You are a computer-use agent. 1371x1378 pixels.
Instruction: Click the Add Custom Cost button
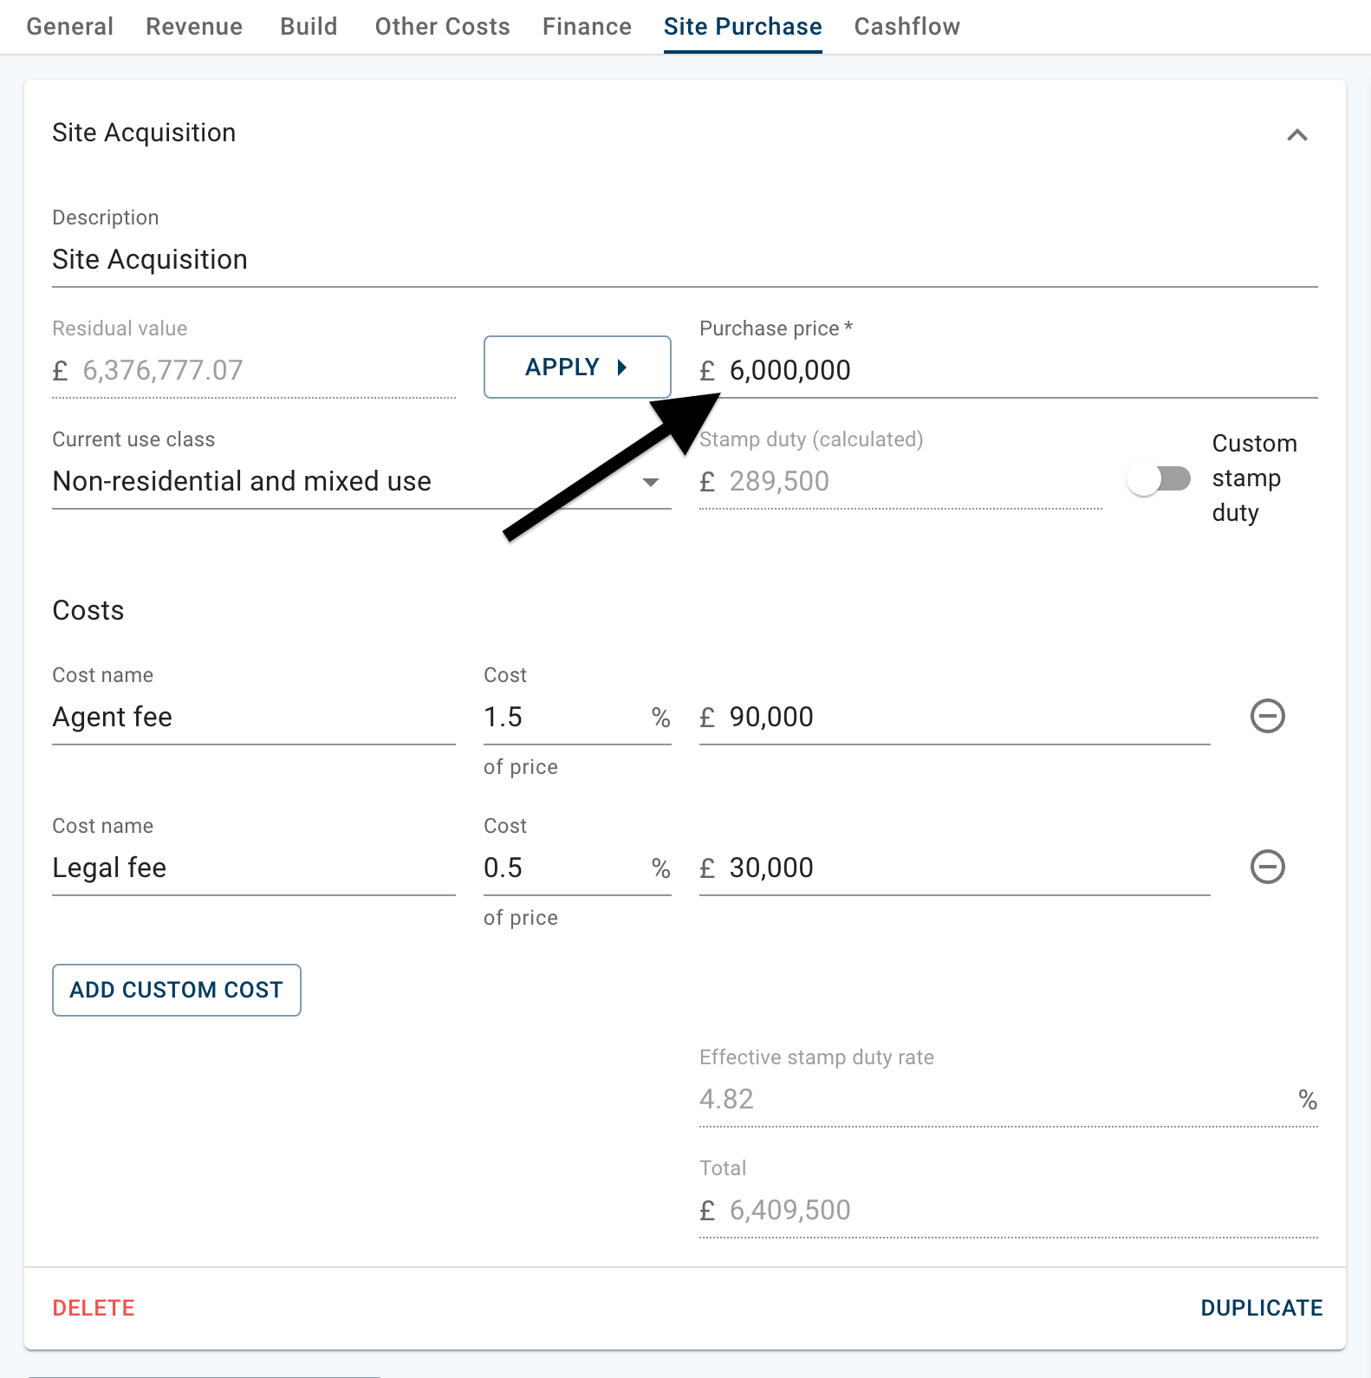tap(177, 990)
